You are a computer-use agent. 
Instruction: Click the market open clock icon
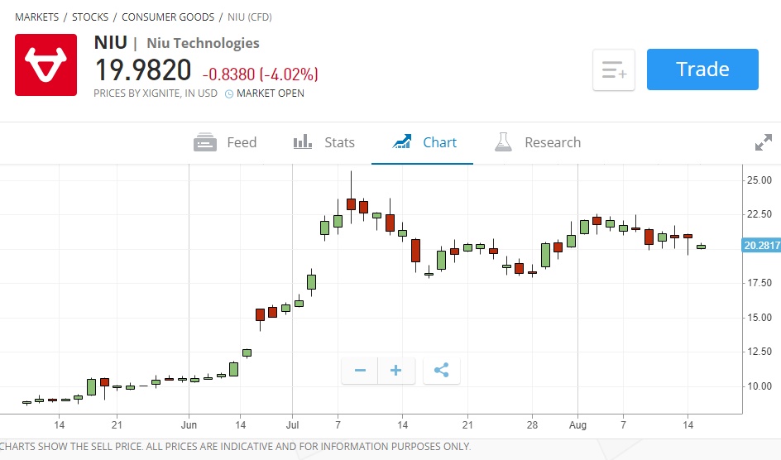click(x=229, y=93)
